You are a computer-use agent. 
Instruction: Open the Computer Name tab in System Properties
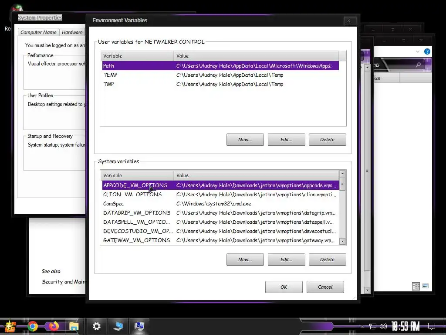tap(38, 32)
